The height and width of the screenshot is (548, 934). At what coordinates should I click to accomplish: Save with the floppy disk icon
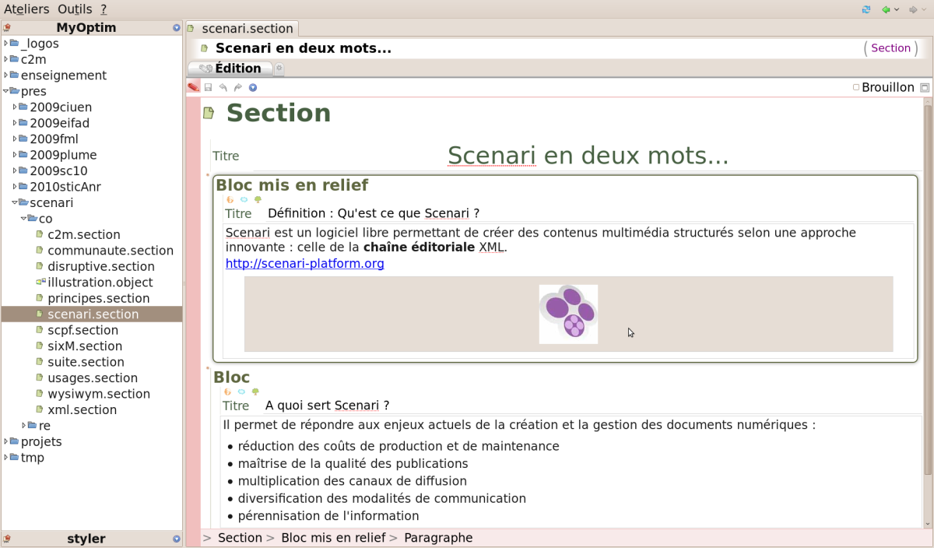tap(208, 88)
